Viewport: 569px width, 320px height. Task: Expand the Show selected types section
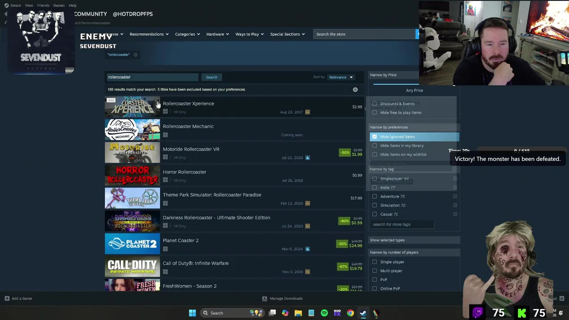click(x=414, y=240)
